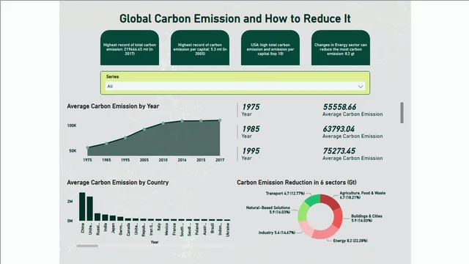Screen dimensions: 469x264
Task: Click the Brazil axis label in country chart
Action: click(x=213, y=228)
